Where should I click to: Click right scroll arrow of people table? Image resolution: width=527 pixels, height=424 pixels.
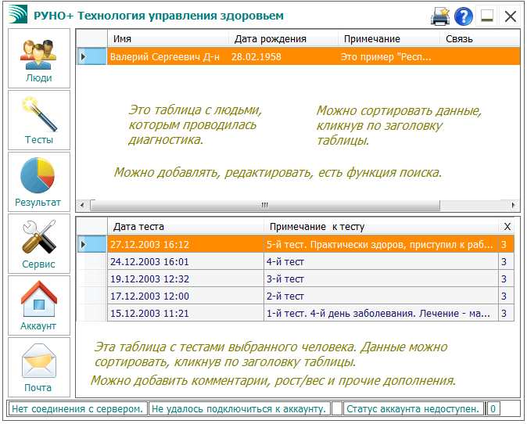pyautogui.click(x=513, y=205)
